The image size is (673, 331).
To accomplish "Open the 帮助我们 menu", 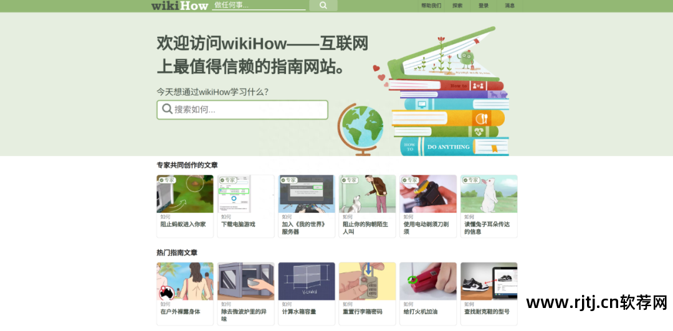I will [x=431, y=6].
